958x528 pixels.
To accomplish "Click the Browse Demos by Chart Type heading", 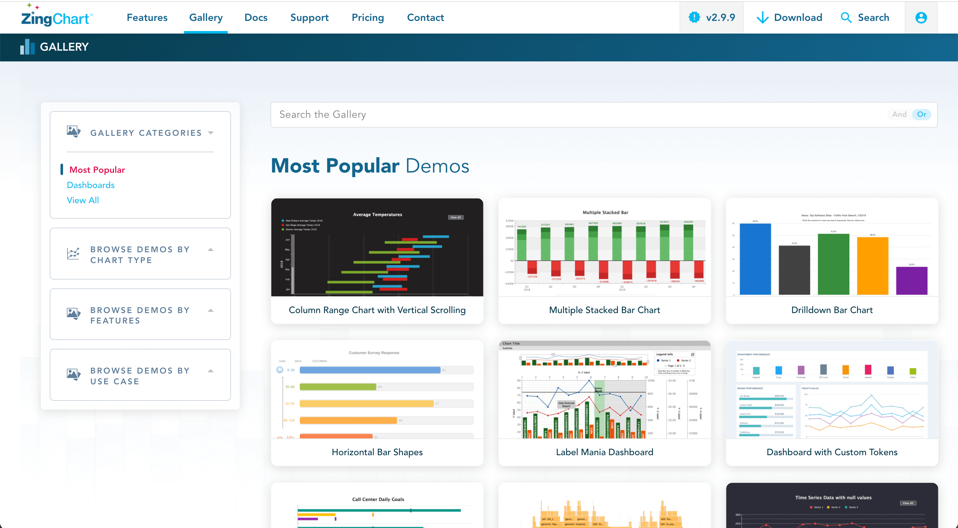I will click(140, 255).
